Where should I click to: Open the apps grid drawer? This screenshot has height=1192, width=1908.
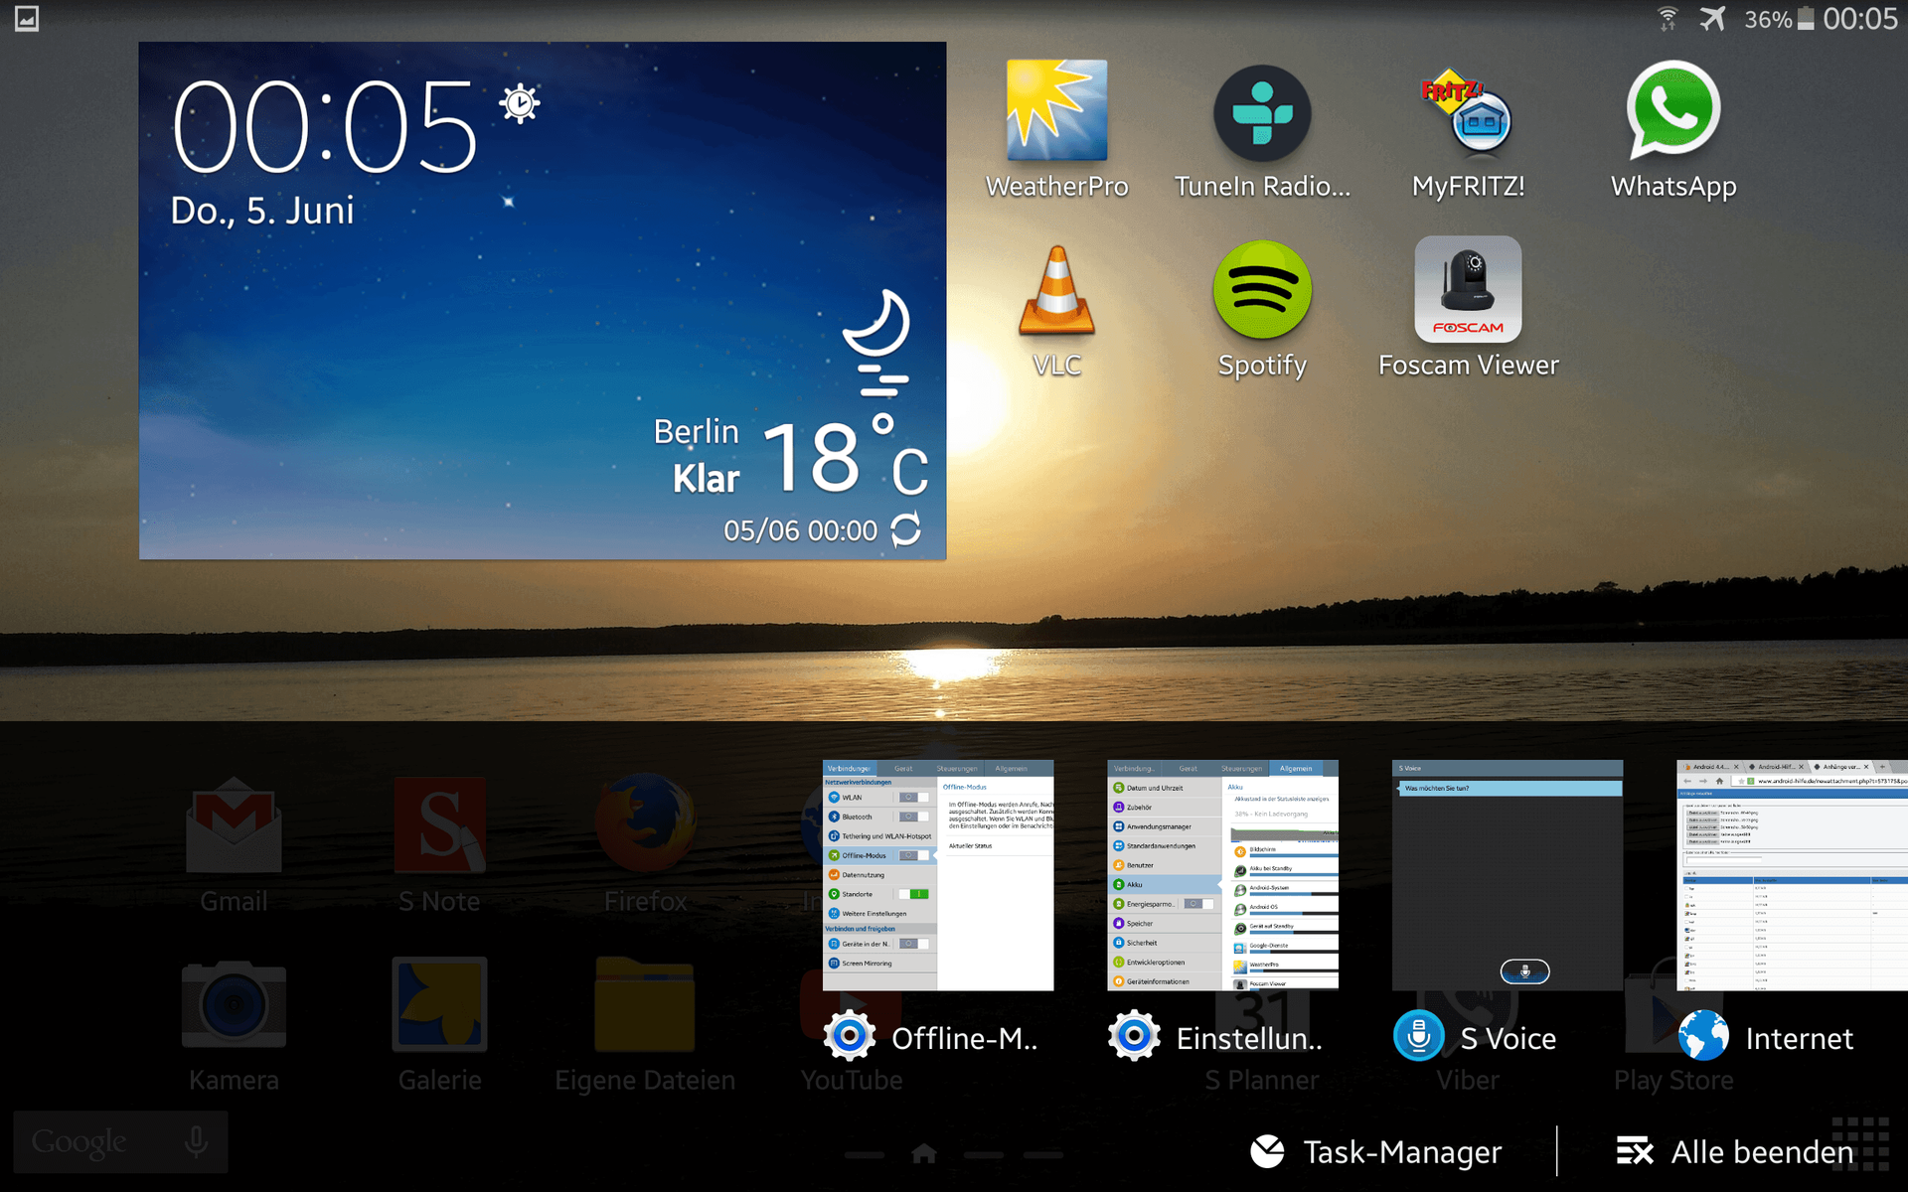point(1860,1144)
